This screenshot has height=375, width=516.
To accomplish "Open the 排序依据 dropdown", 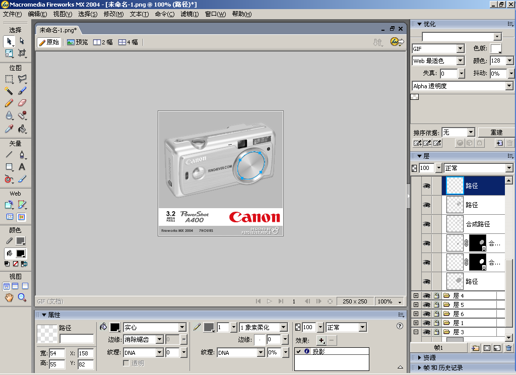I will (x=471, y=133).
